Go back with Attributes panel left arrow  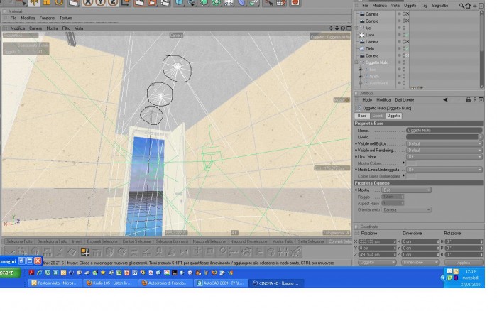pyautogui.click(x=445, y=100)
